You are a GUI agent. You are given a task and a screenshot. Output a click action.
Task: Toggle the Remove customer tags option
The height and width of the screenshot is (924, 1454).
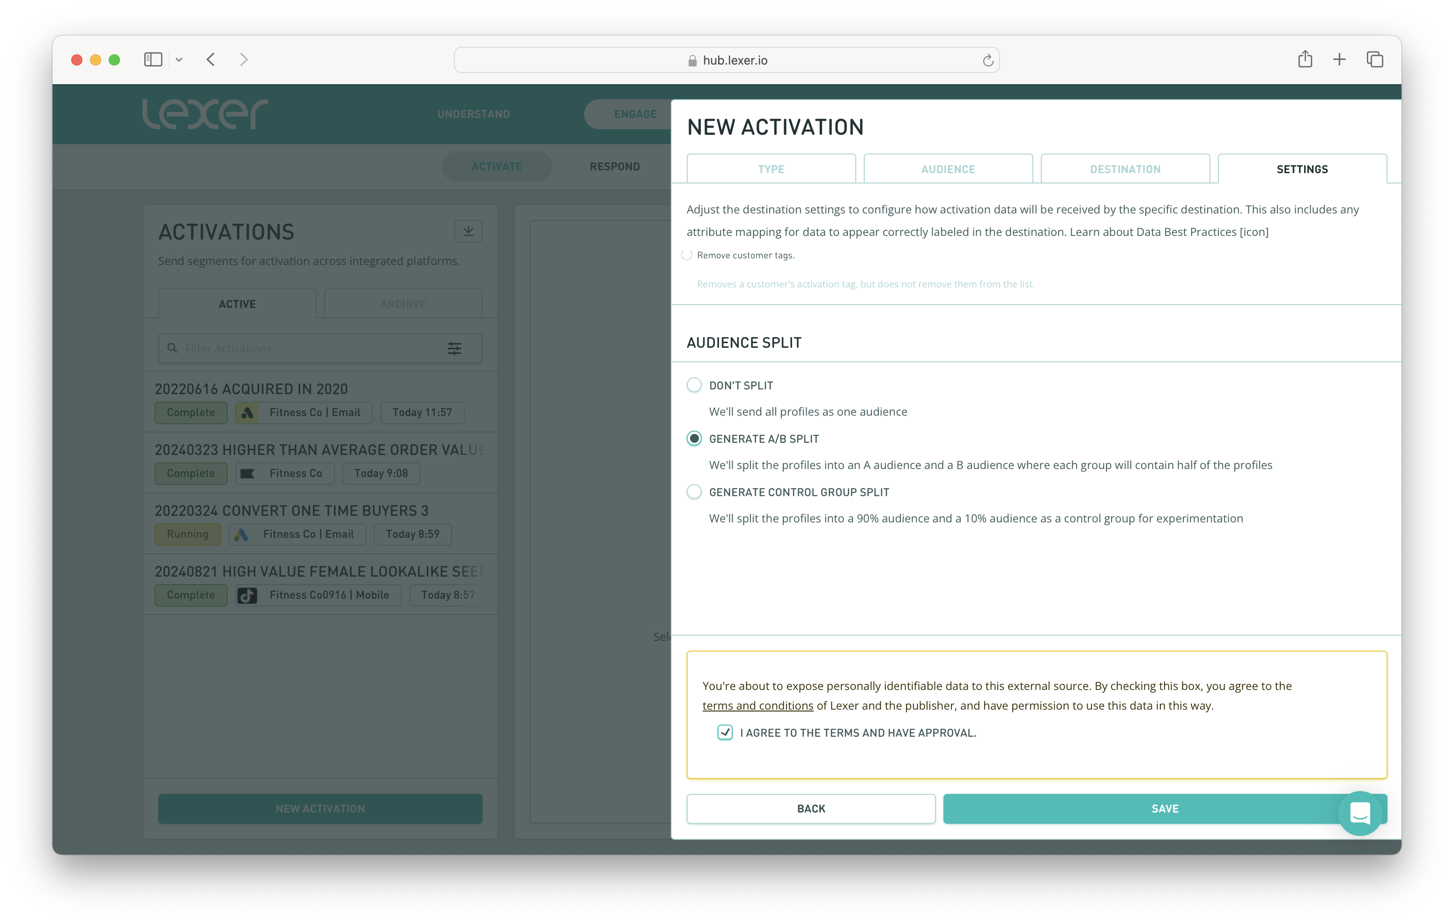pos(687,255)
